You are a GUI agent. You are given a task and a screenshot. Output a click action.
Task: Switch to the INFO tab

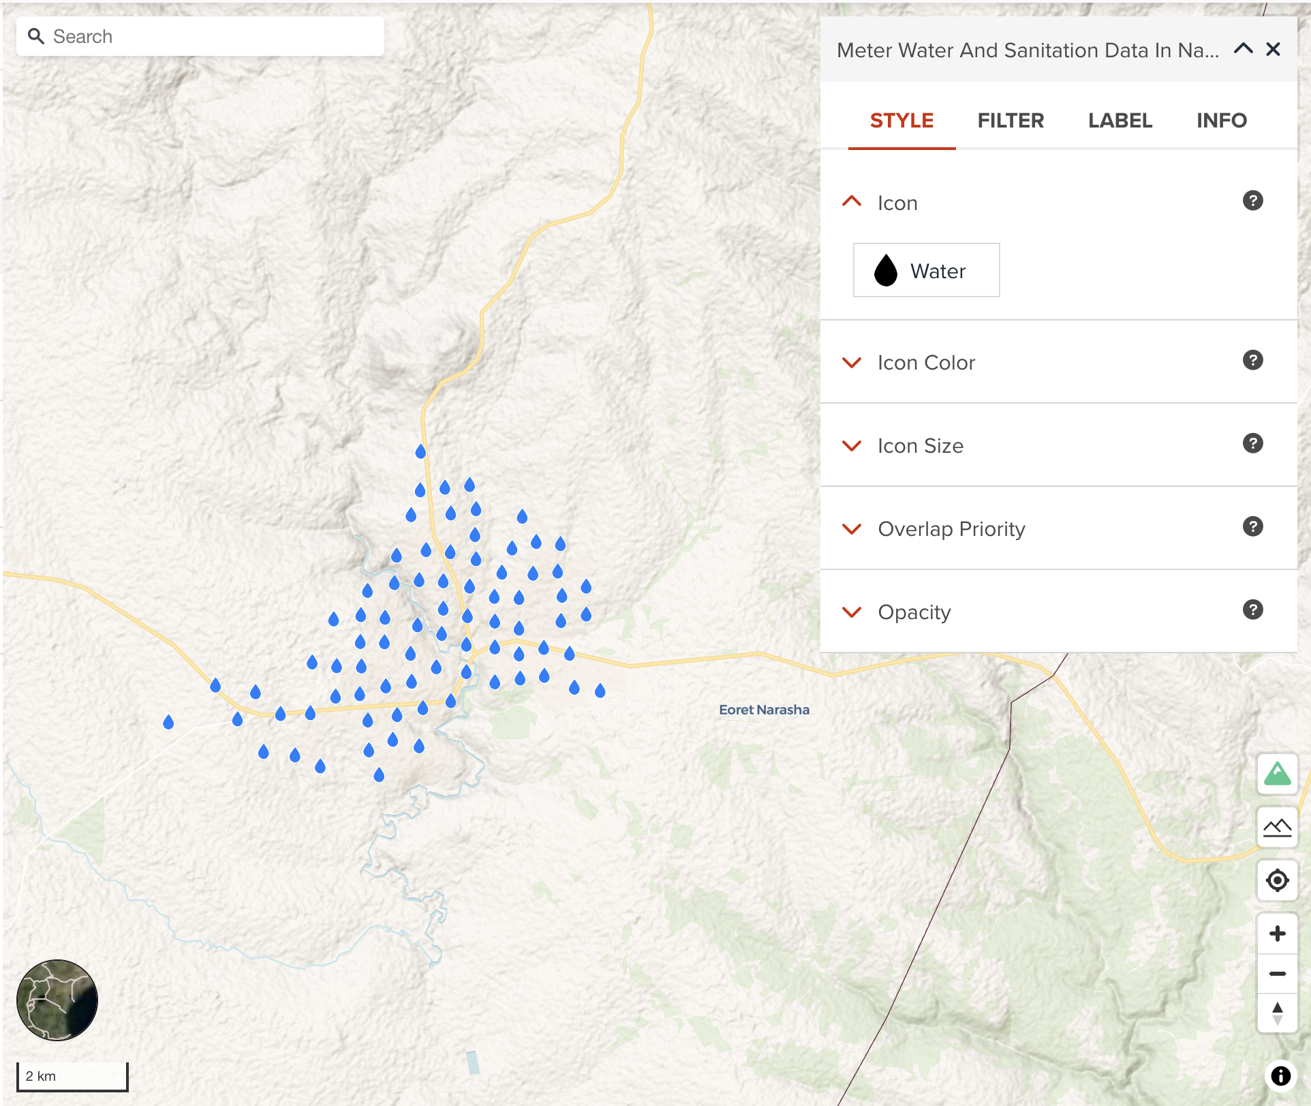click(1220, 119)
